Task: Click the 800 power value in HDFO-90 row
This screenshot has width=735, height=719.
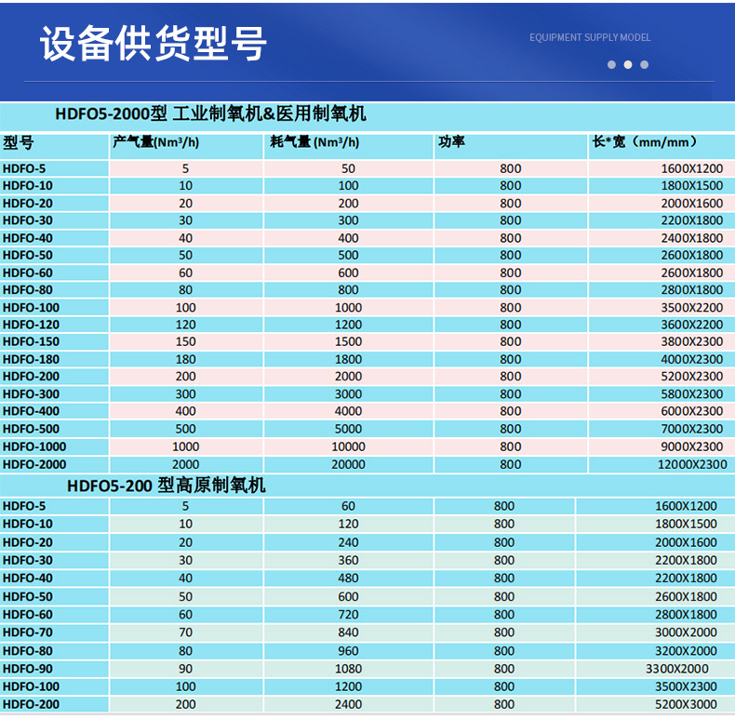Action: [x=504, y=669]
